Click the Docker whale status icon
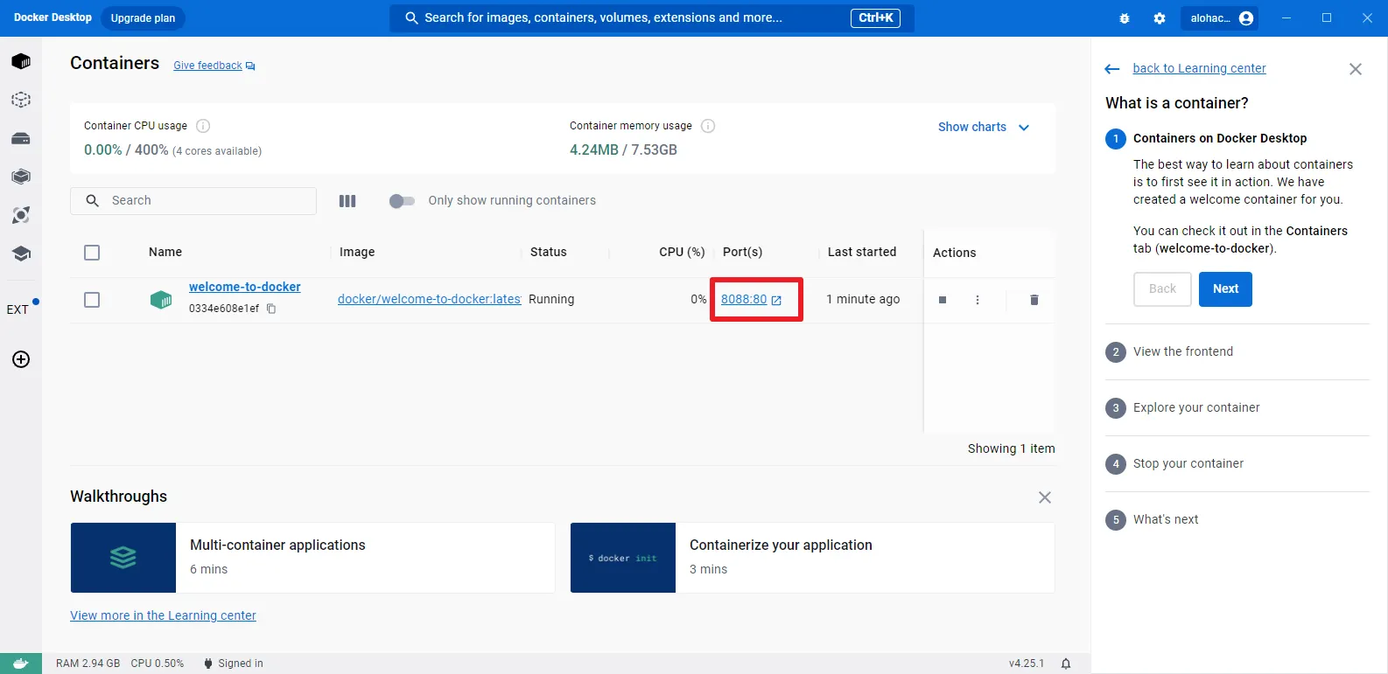The image size is (1388, 674). pos(21,664)
